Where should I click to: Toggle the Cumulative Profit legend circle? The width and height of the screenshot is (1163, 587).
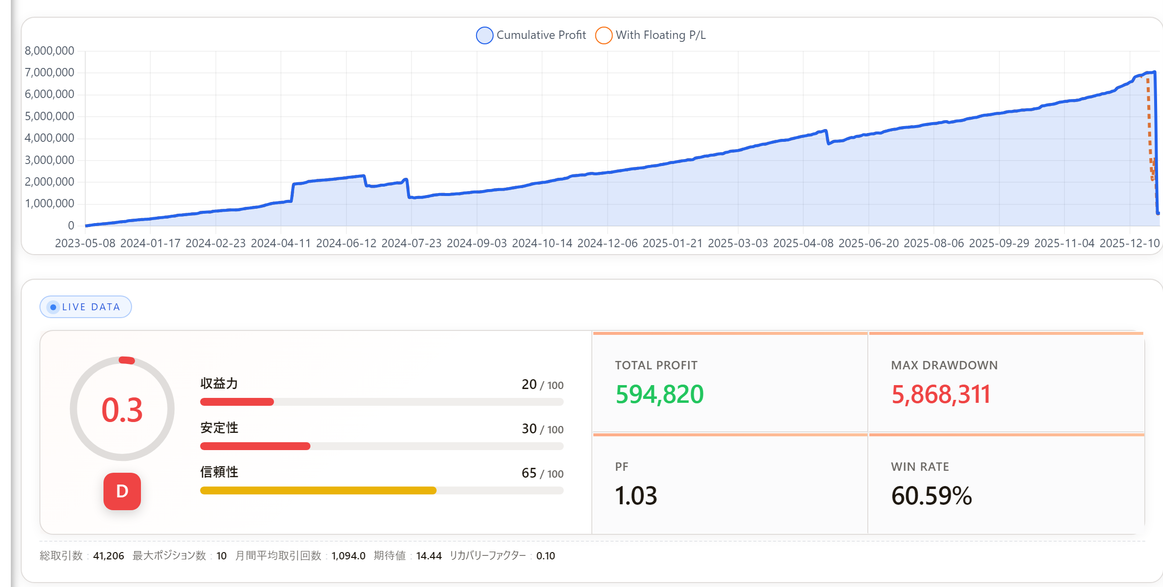point(484,35)
